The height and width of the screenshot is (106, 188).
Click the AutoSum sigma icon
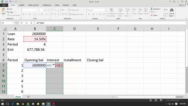coord(152,9)
